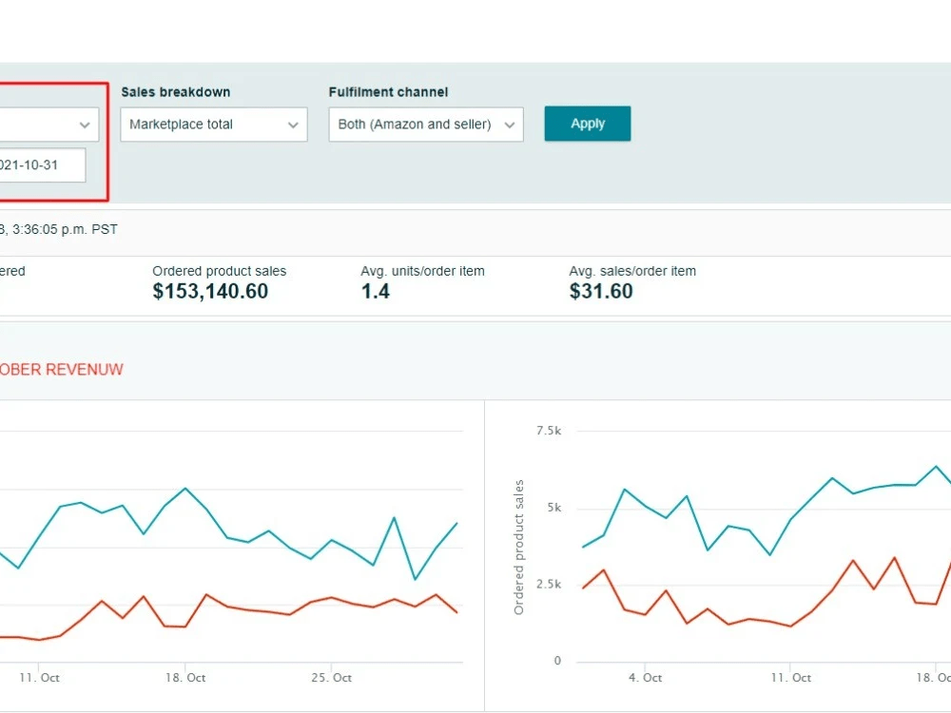The height and width of the screenshot is (713, 951).
Task: Click the 7.5k axis label on right chart
Action: tap(549, 431)
